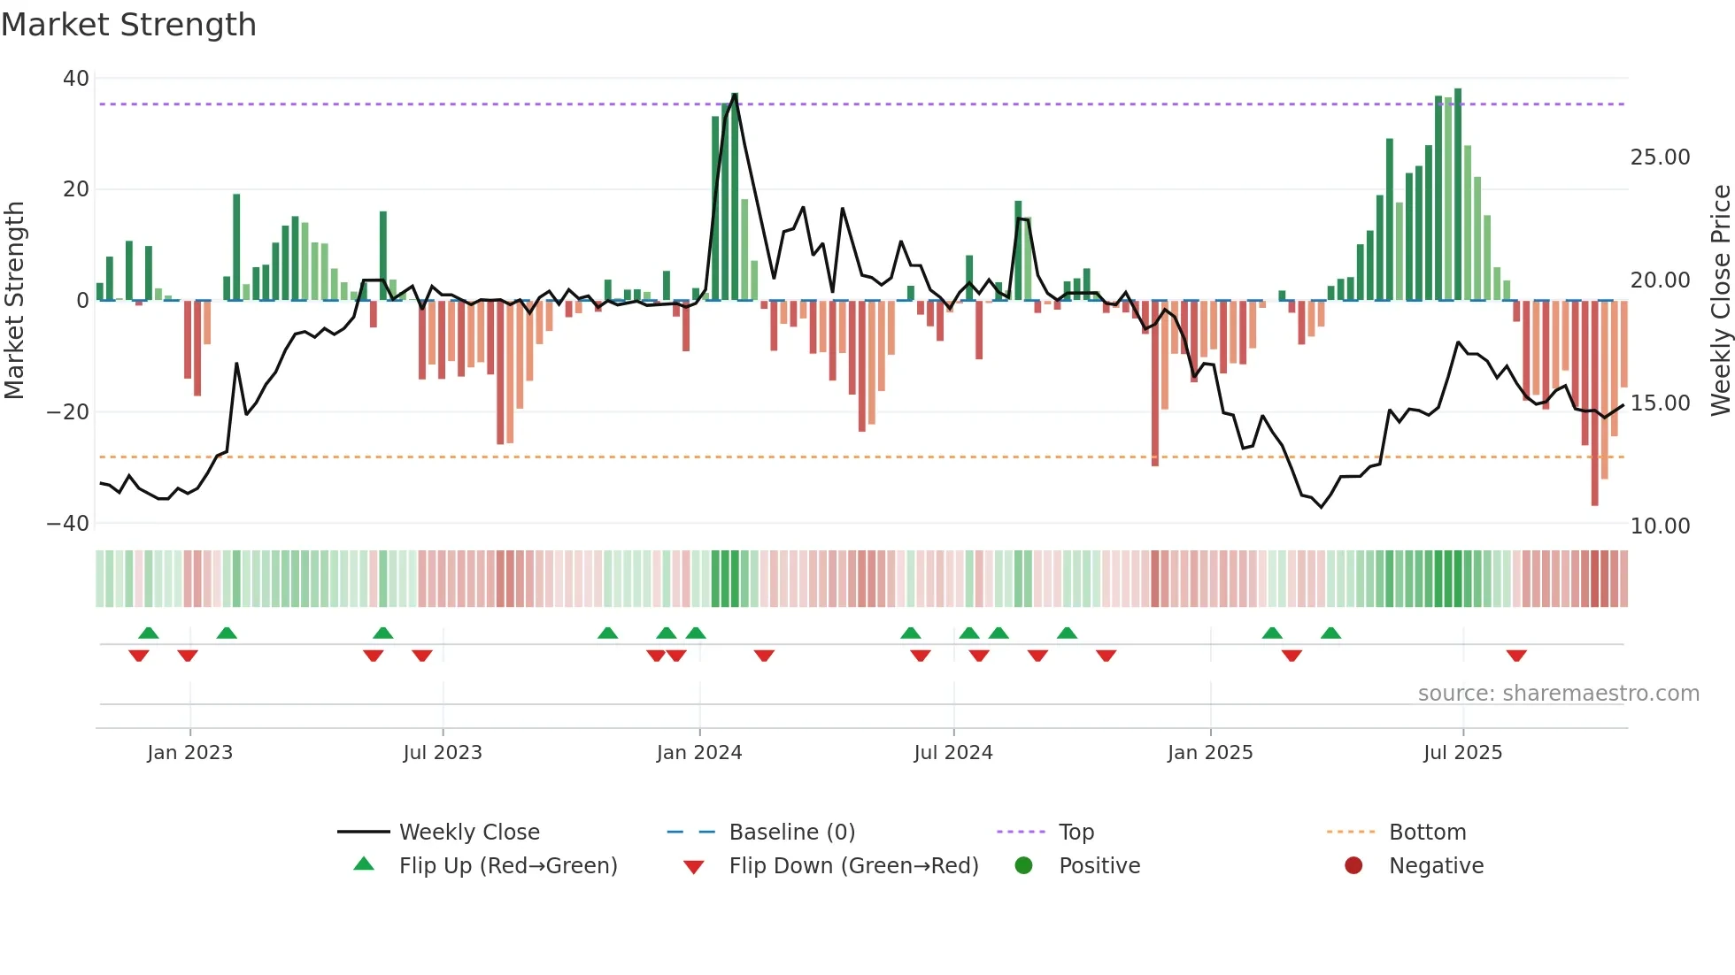Click the Market Strength vertical axis title

pyautogui.click(x=15, y=301)
